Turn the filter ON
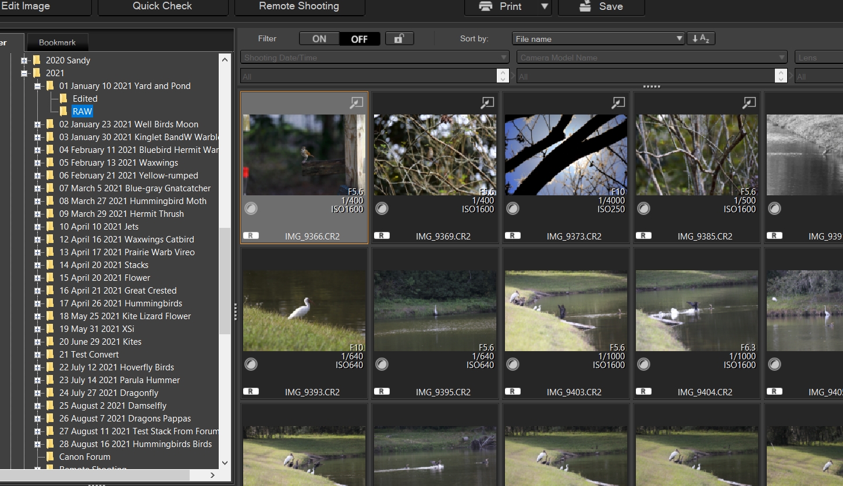843x486 pixels. [x=319, y=39]
